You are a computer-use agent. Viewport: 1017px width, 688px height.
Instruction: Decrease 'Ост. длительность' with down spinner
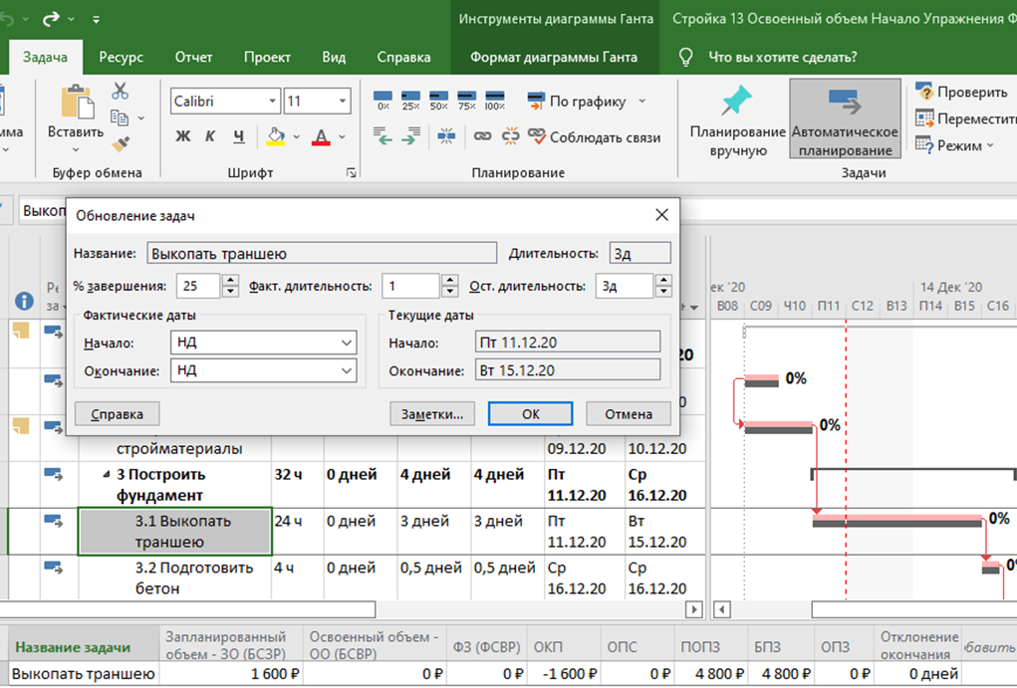[x=662, y=292]
